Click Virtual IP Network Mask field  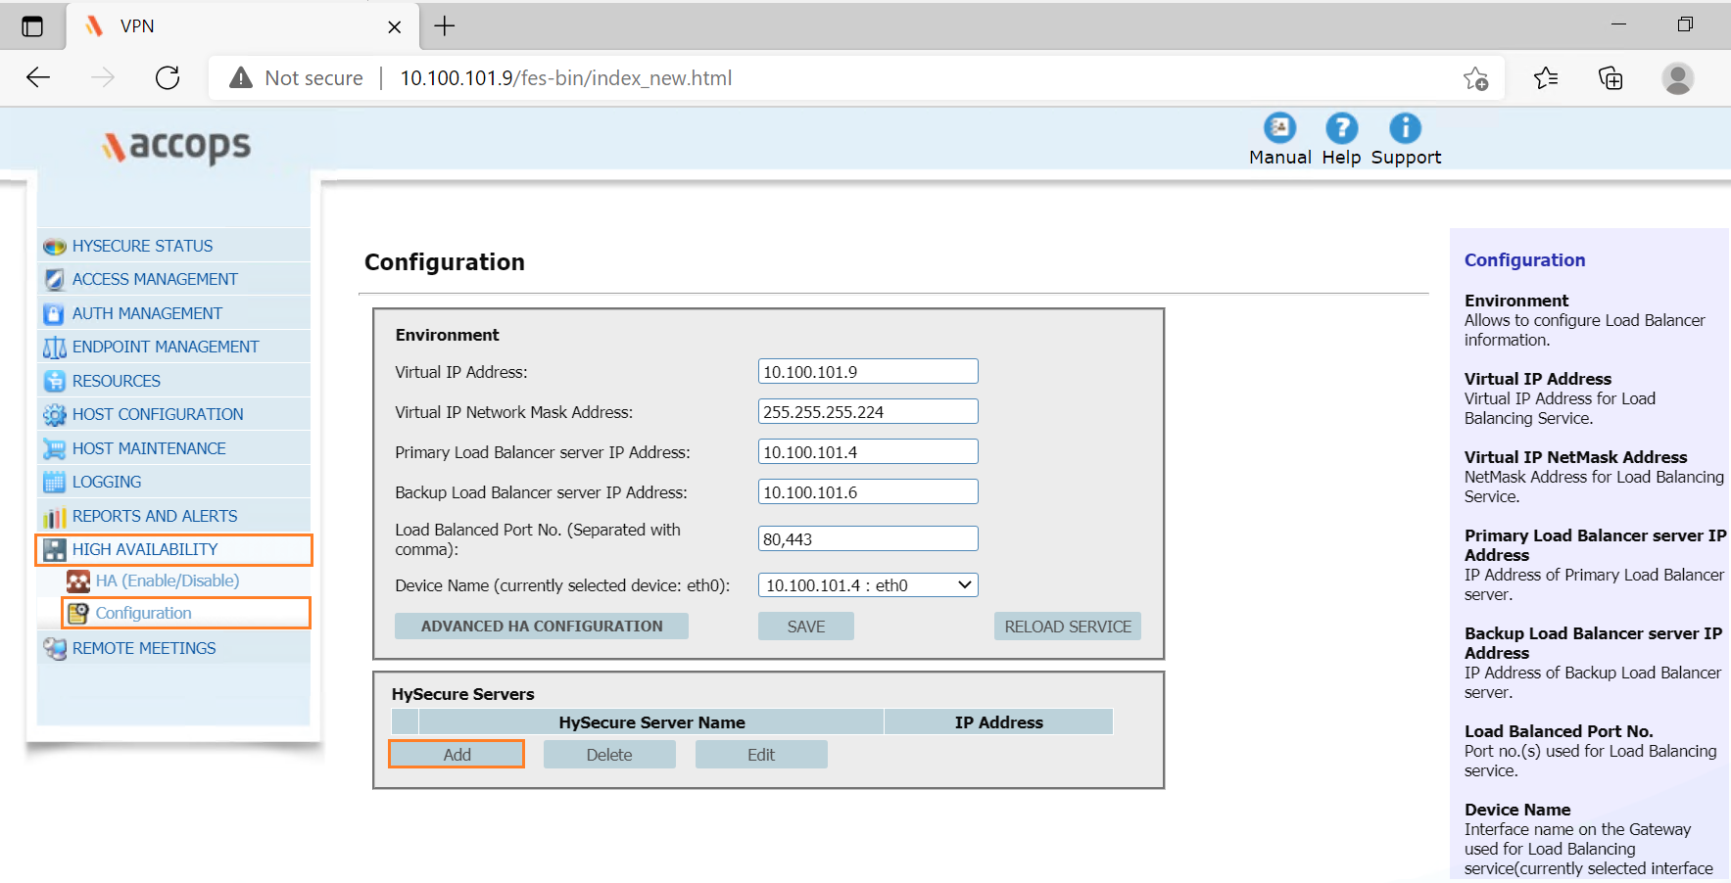(868, 412)
